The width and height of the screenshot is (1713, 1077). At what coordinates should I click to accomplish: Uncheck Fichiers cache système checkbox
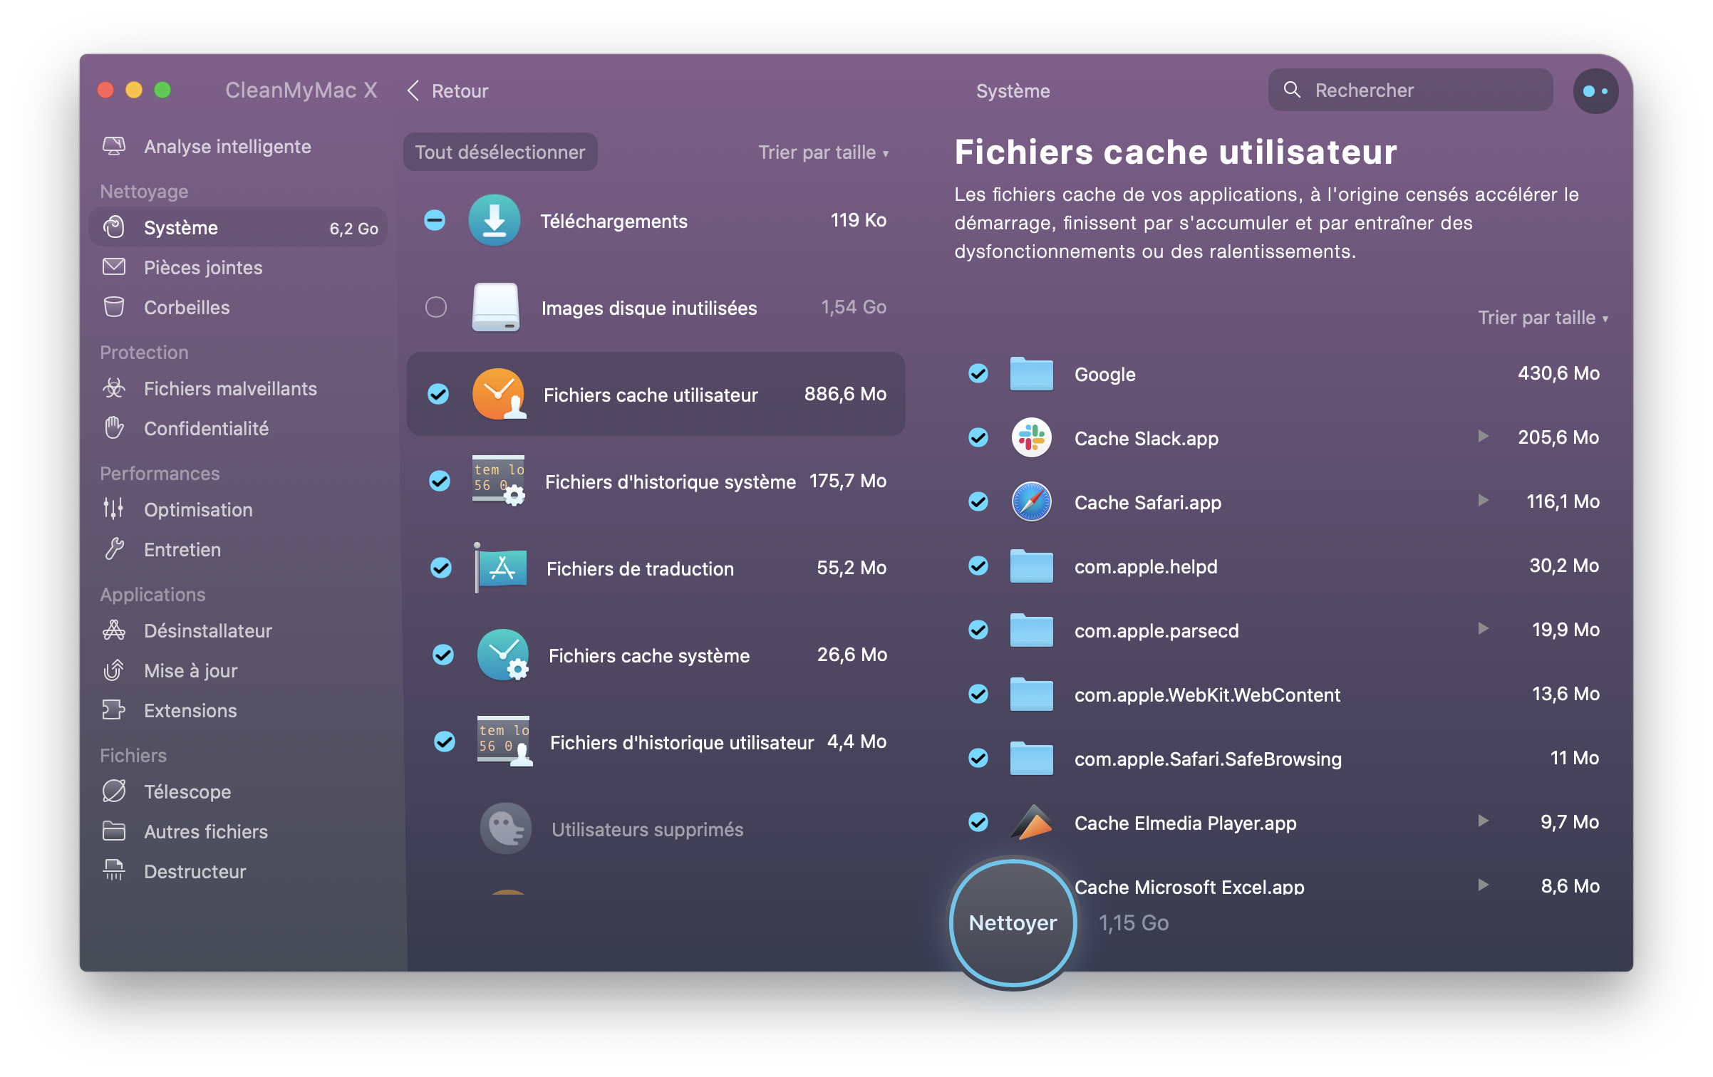[x=443, y=655]
